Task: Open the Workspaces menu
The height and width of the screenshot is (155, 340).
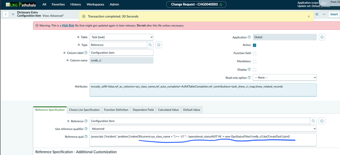Action: click(95, 4)
